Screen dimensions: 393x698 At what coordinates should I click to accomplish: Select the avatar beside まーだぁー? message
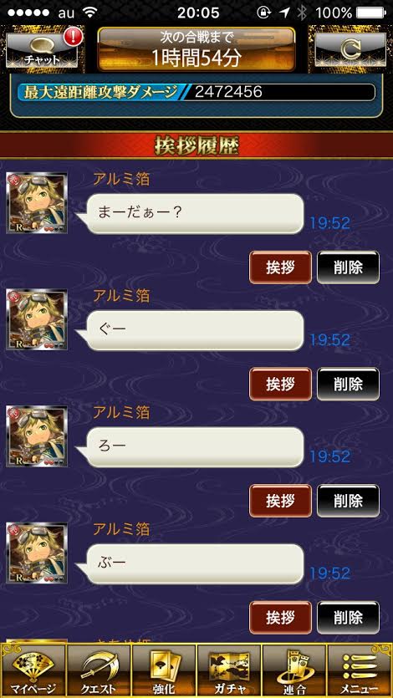pos(37,202)
